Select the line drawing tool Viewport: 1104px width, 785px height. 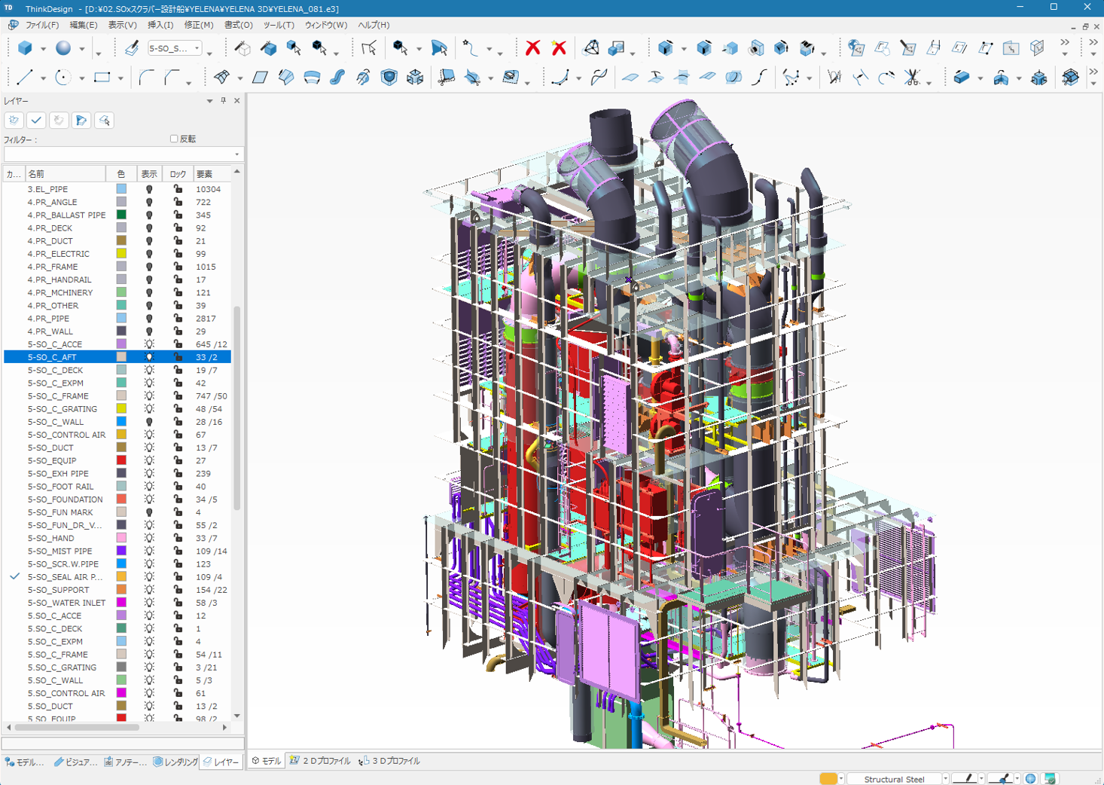(x=24, y=78)
